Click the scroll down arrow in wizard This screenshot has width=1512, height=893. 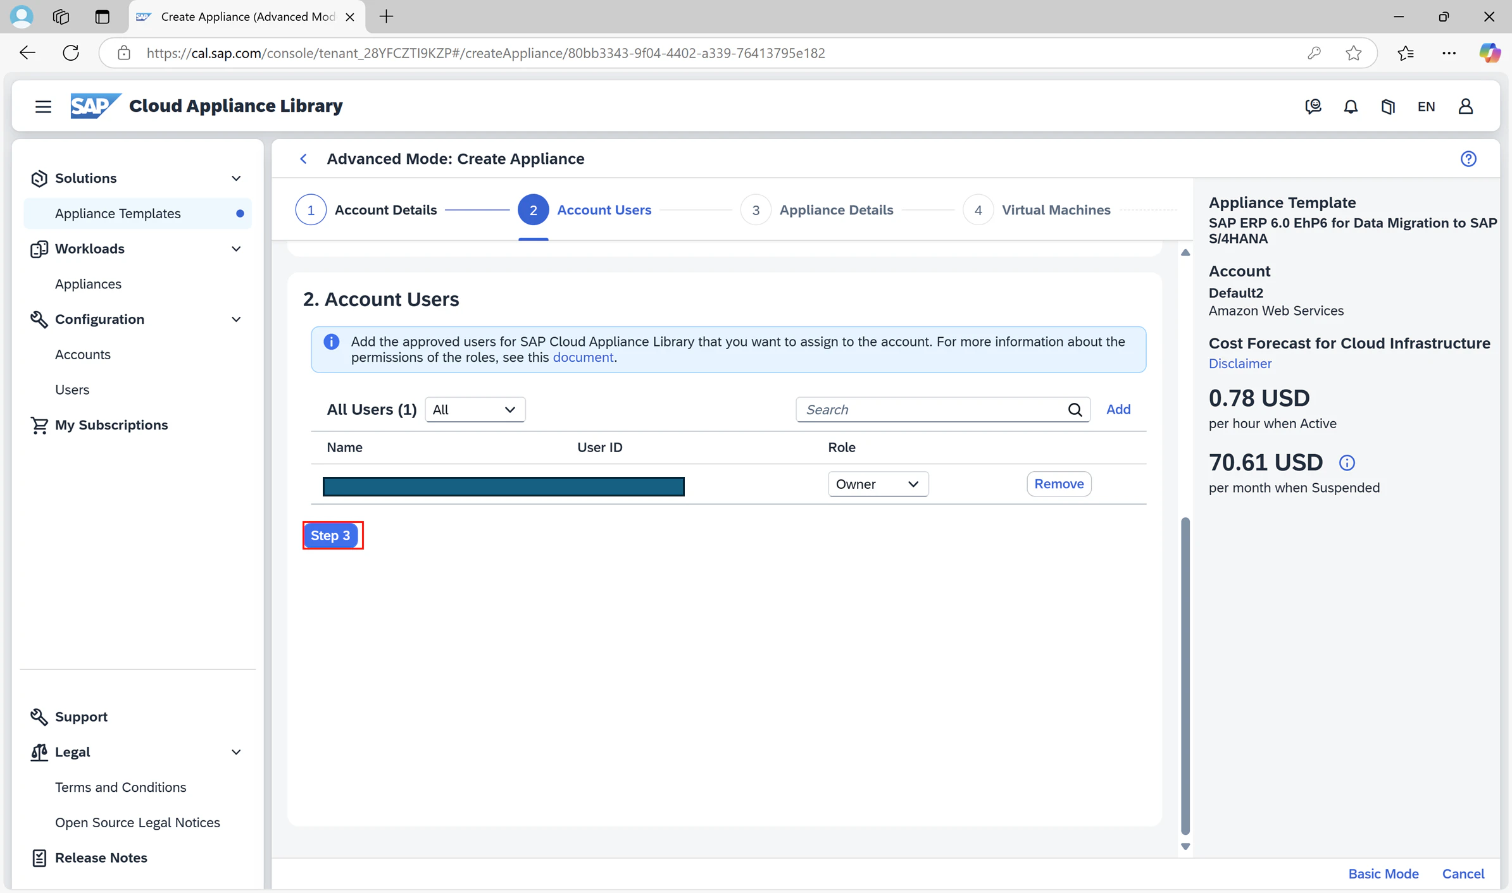[x=1185, y=847]
